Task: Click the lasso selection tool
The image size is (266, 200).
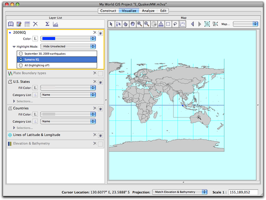Action: click(x=175, y=24)
